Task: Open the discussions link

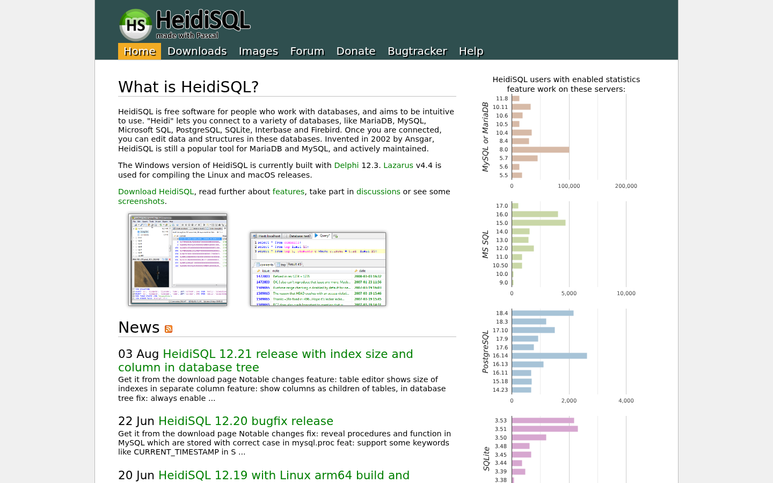Action: [378, 192]
